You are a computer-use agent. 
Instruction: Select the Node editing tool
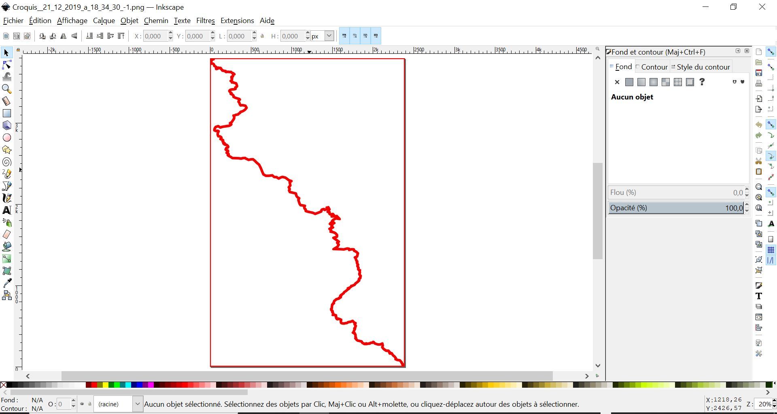pos(6,65)
